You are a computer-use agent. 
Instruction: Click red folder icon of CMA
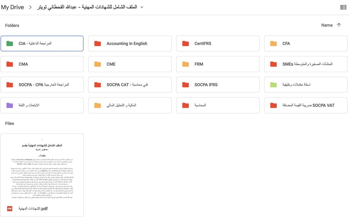(x=10, y=64)
